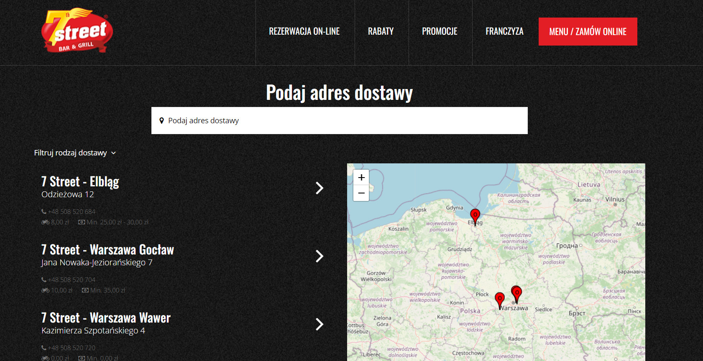Call the Elbląg phone number +48 508 520 684

pos(71,212)
